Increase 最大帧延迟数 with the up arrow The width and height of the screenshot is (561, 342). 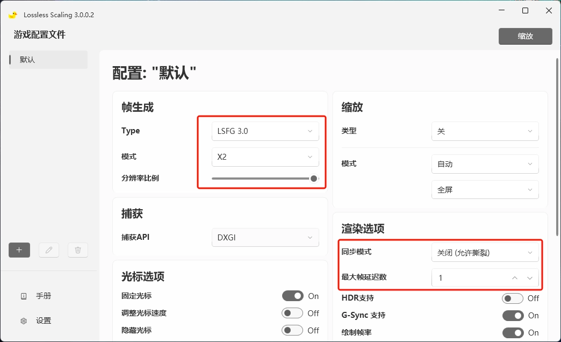pos(514,278)
